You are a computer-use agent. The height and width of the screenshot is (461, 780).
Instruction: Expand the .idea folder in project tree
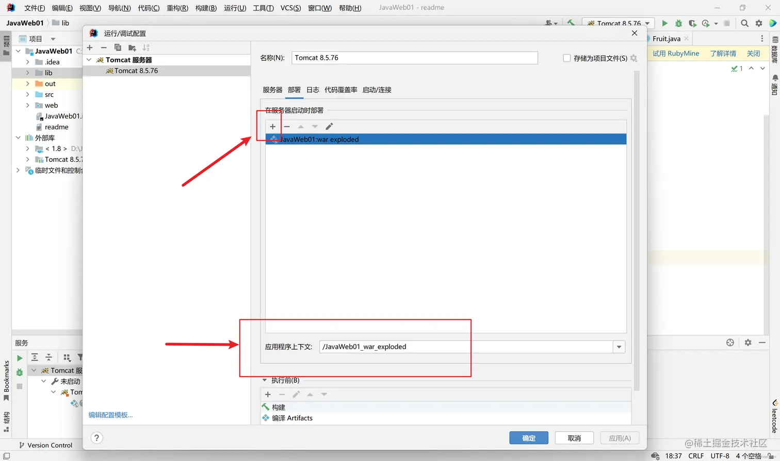point(28,62)
